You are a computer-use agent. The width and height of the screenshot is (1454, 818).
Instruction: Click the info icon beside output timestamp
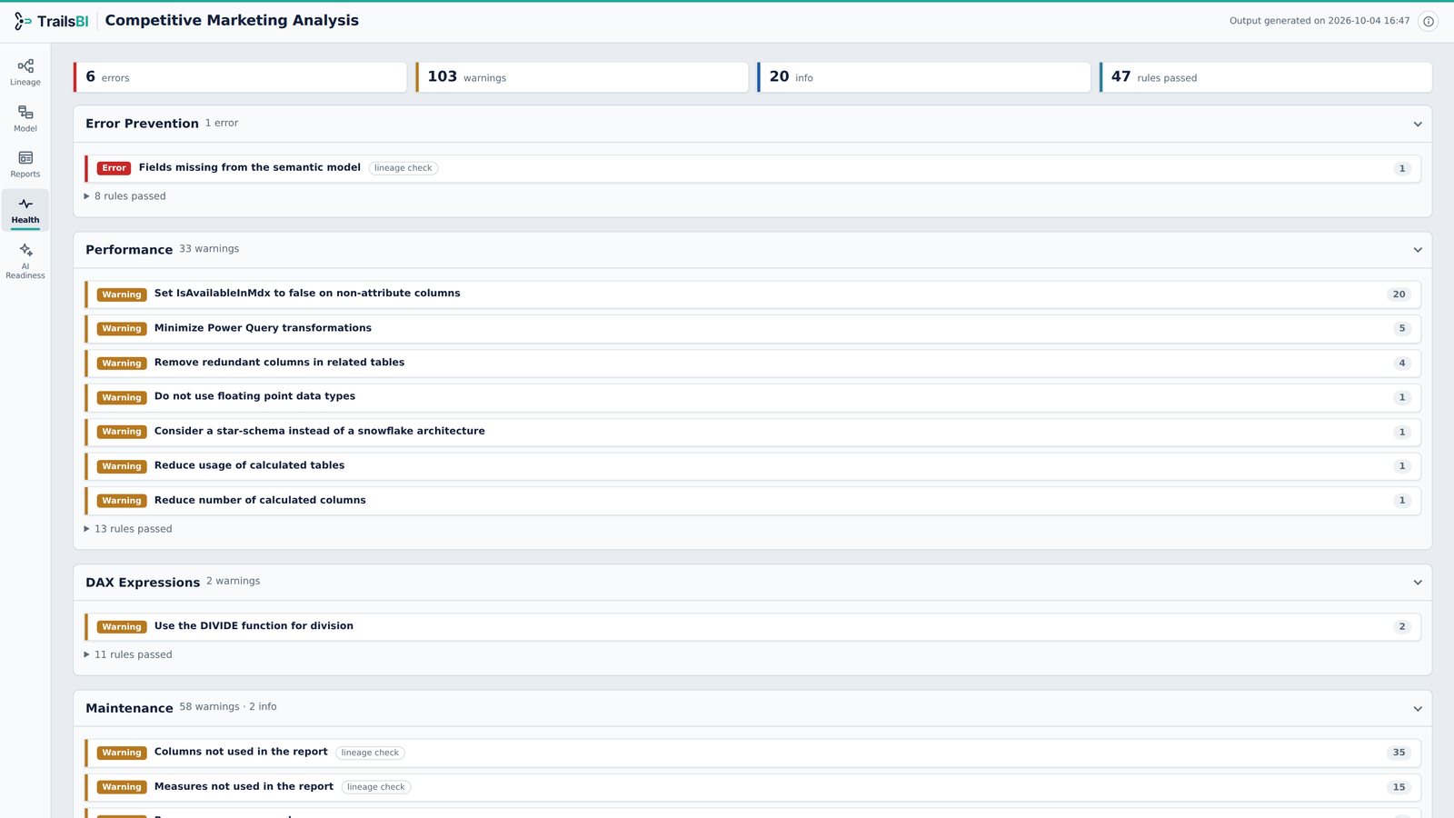tap(1429, 21)
